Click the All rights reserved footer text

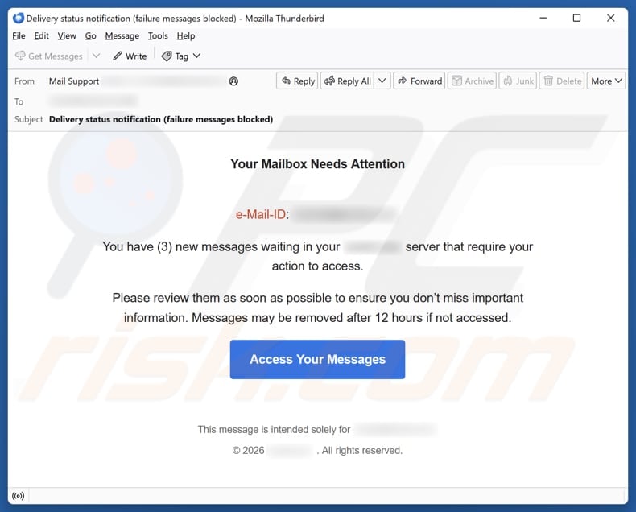point(361,450)
